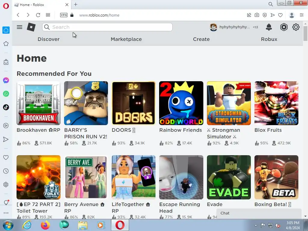Viewport: 308px width, 231px height.
Task: View site security lock info
Action: (72, 15)
